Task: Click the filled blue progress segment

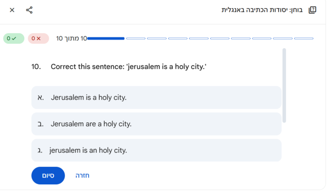Action: point(106,38)
